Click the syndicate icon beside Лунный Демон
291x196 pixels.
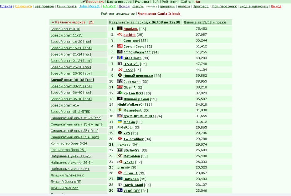[120, 99]
